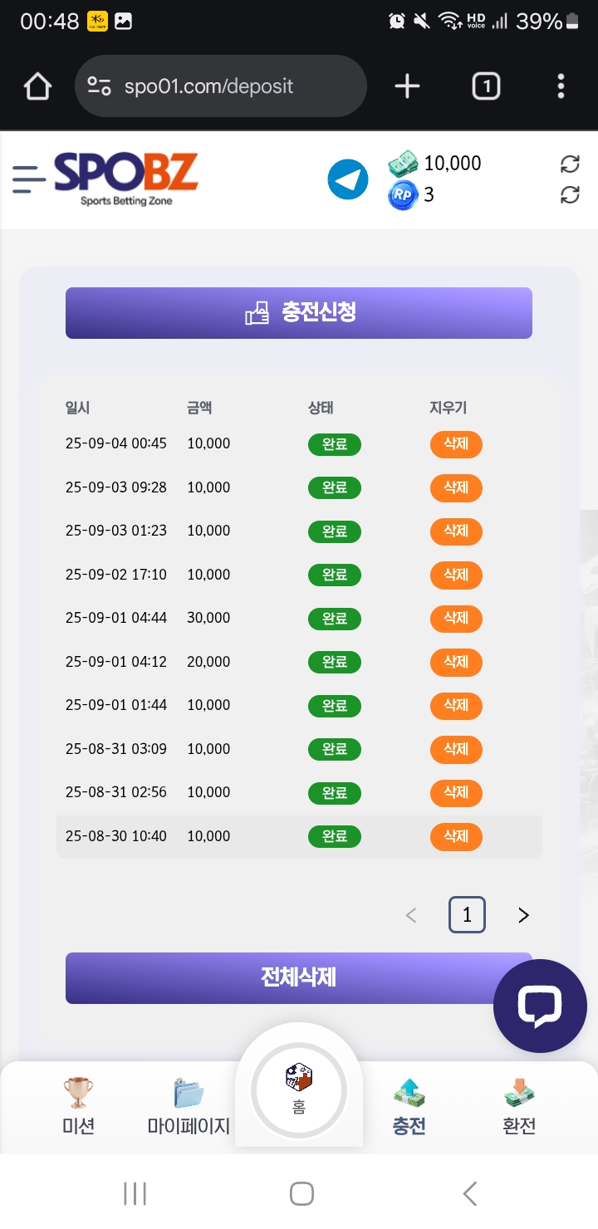Select page 1 in pagination

(x=467, y=915)
